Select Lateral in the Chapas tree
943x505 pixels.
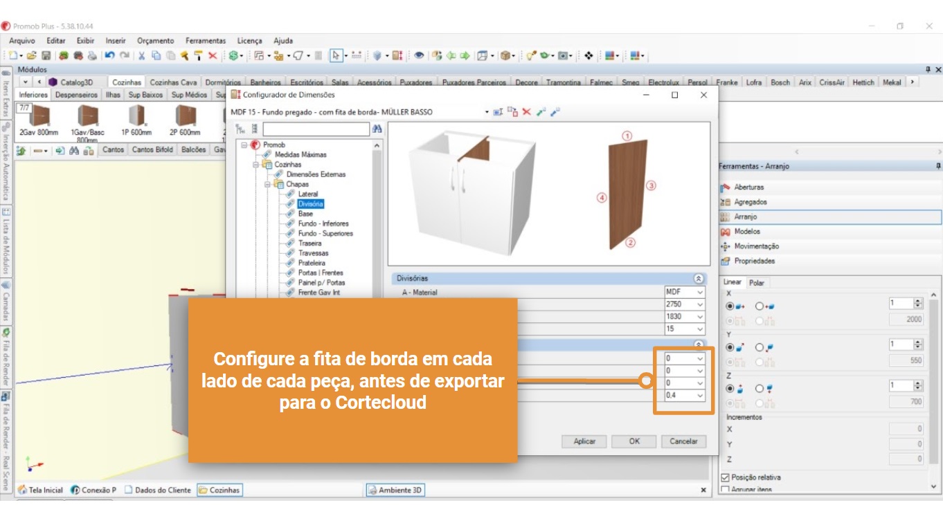click(308, 194)
